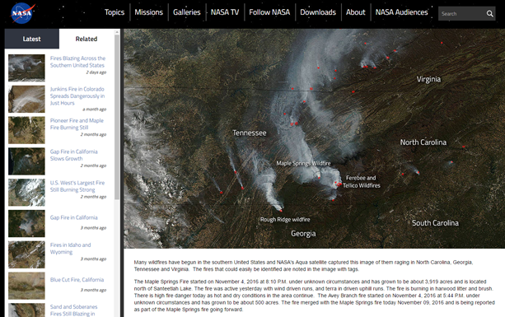Click the Virginia label on the map
This screenshot has width=505, height=317.
tap(428, 79)
